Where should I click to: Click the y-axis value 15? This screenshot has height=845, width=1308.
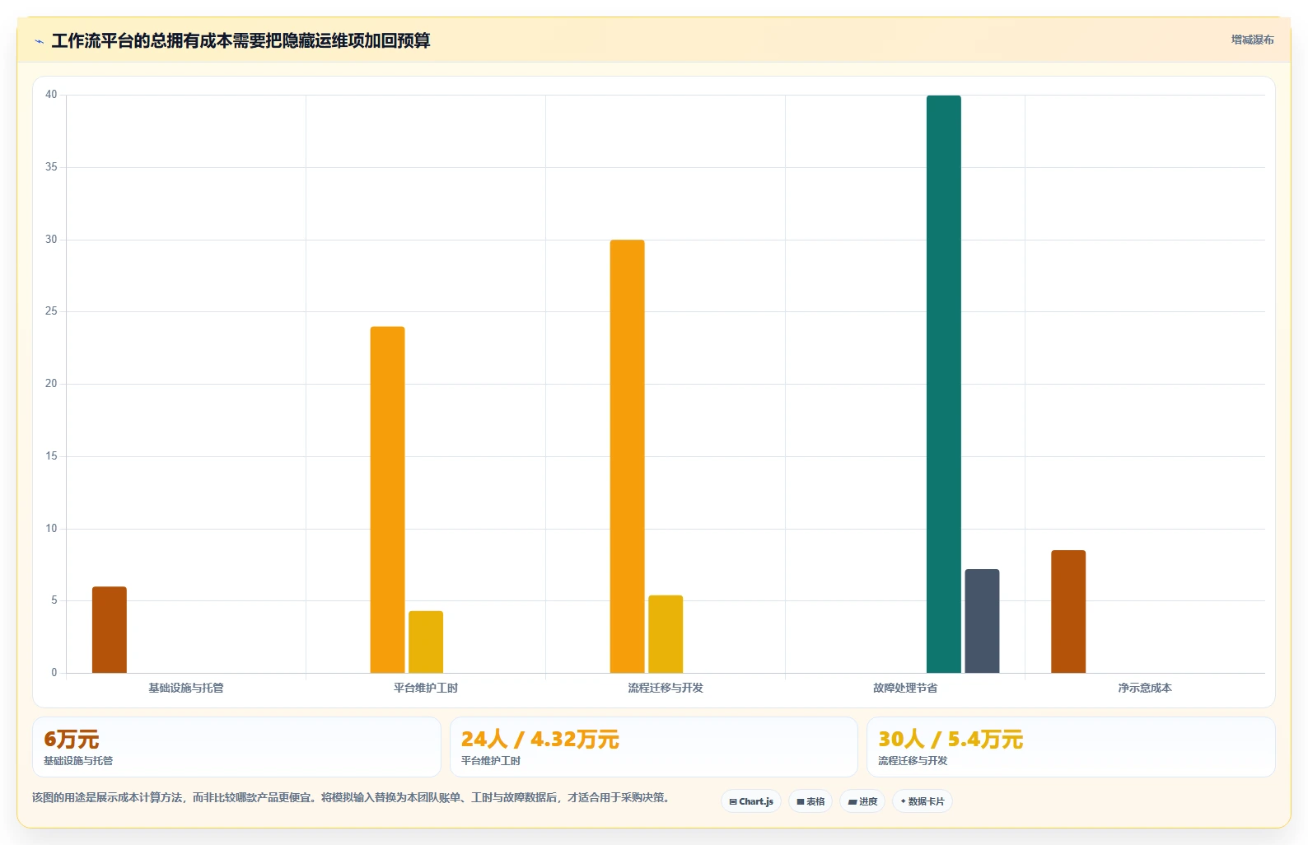(x=51, y=456)
